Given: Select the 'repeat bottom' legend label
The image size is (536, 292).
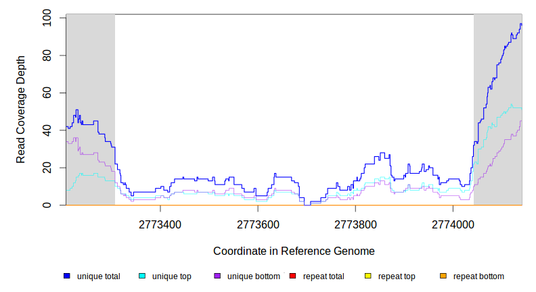Looking at the screenshot, I should pyautogui.click(x=478, y=276).
